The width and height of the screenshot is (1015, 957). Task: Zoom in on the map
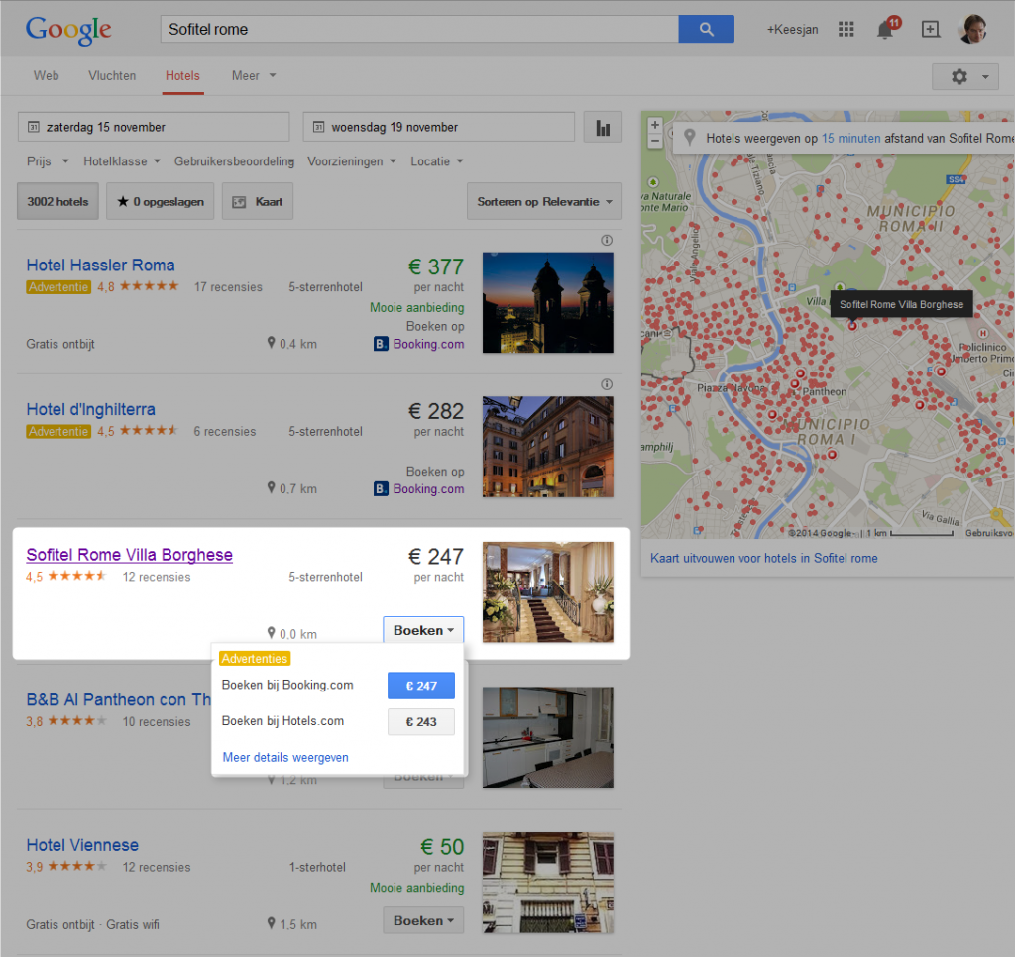[654, 125]
